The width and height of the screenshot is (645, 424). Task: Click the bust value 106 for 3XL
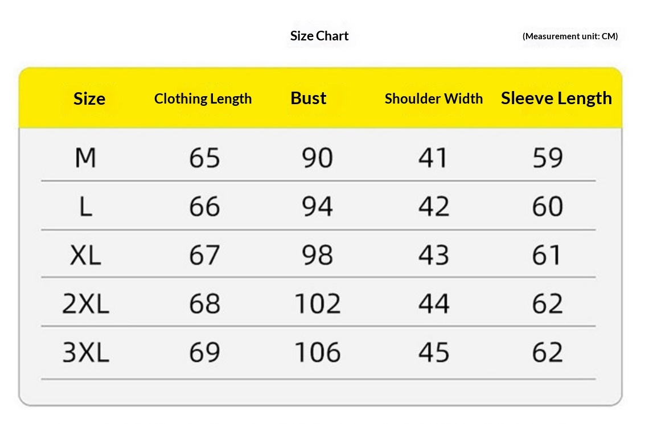pos(318,352)
